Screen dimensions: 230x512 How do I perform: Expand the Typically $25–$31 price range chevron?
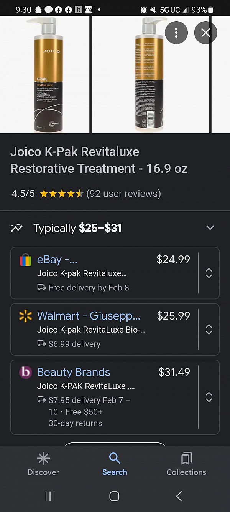(210, 228)
